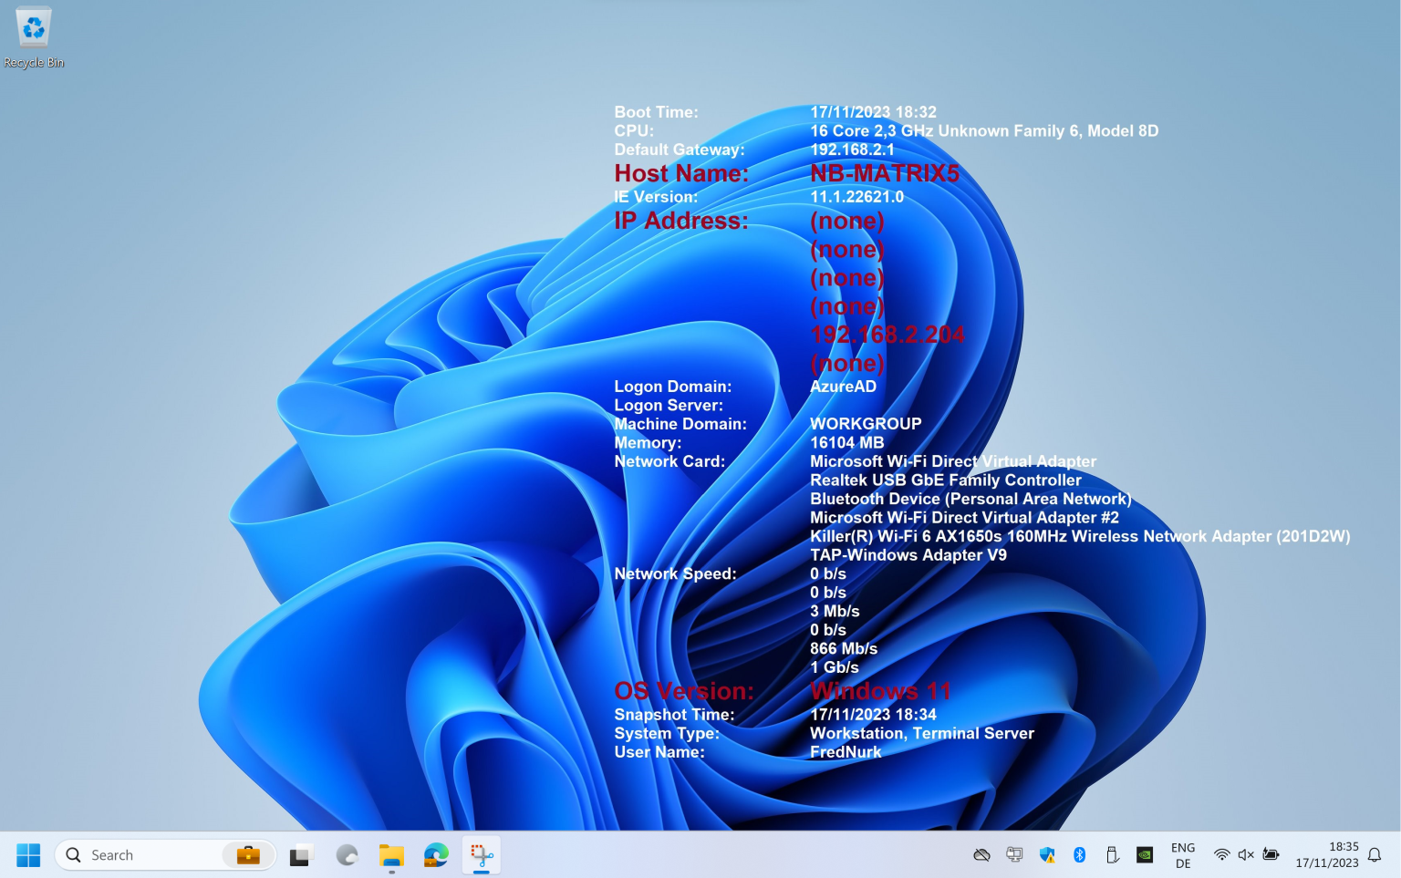
Task: Switch to the Snipping Tool taskbar icon
Action: 482,855
